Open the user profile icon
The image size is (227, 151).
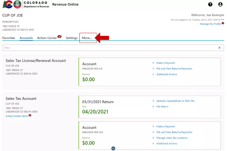pos(220,5)
